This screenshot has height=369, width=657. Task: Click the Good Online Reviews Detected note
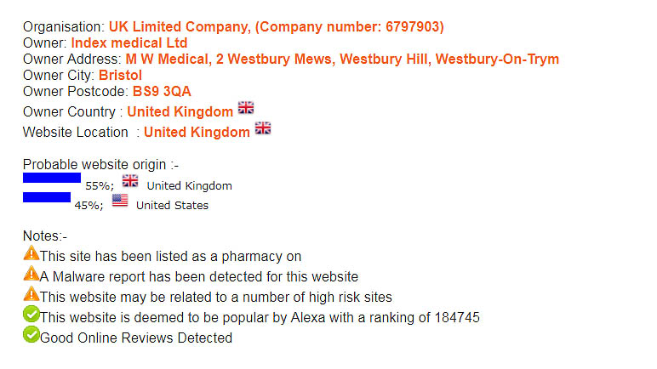136,338
